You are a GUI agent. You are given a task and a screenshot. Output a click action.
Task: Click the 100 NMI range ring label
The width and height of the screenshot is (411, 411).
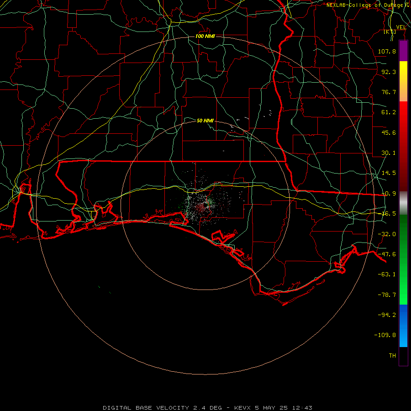pyautogui.click(x=205, y=36)
